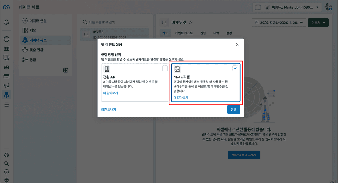338x183 pixels.
Task: Click the 웹 이벤트 설정 dialog title
Action: pyautogui.click(x=112, y=45)
